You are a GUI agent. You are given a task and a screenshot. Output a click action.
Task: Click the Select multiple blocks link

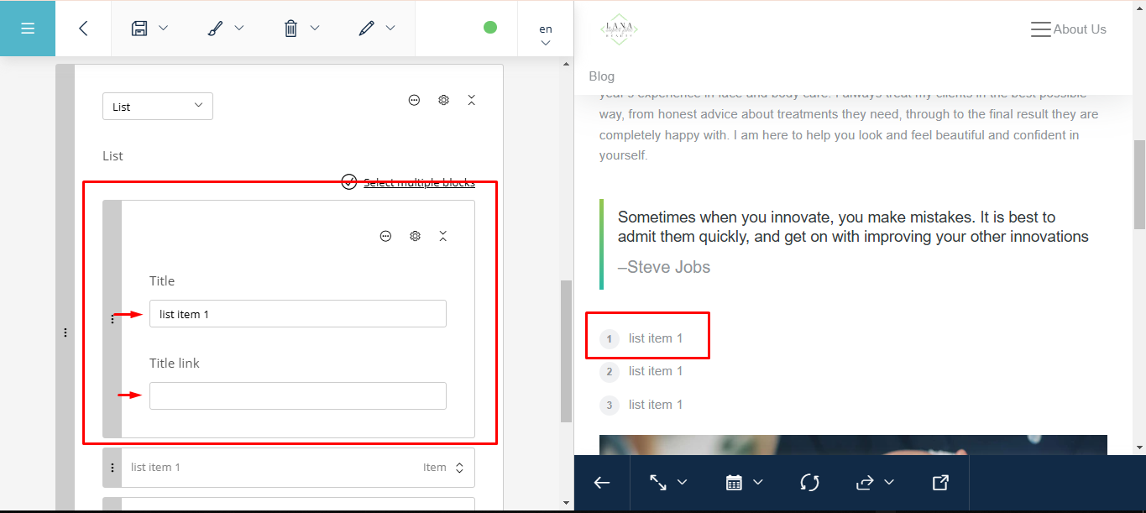tap(419, 183)
